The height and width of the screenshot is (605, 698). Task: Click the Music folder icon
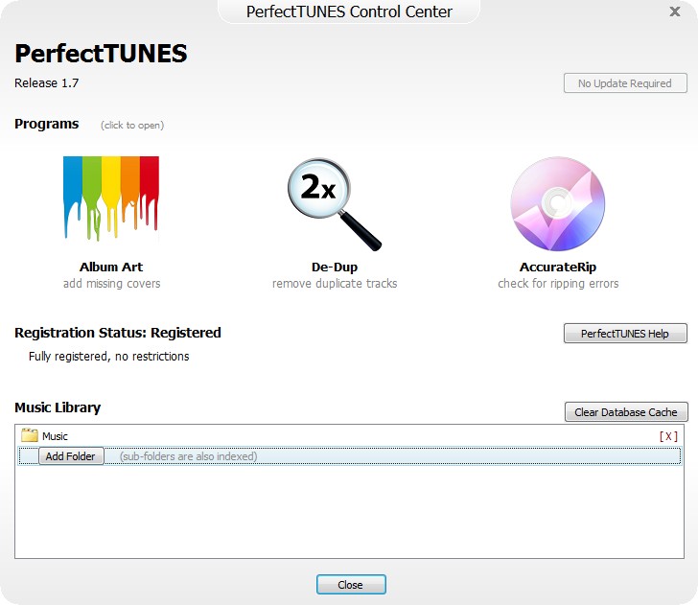pos(30,435)
